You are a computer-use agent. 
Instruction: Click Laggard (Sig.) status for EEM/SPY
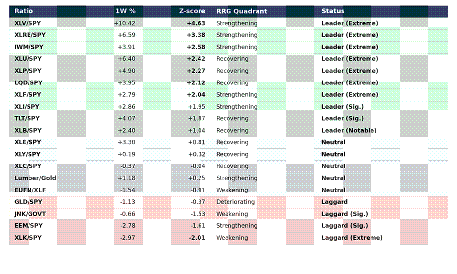tap(344, 226)
